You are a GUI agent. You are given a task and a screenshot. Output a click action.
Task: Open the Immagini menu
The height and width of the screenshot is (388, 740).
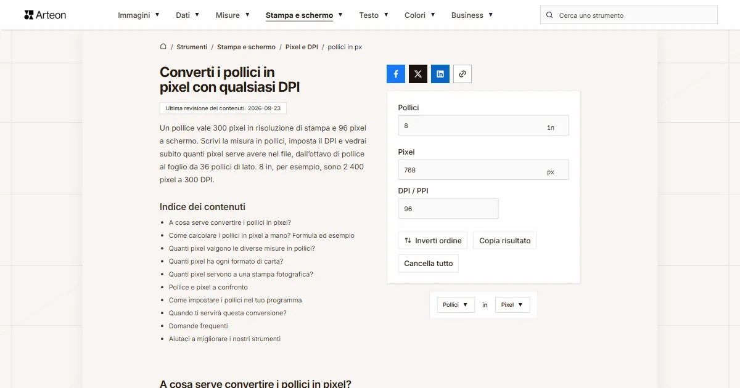139,15
